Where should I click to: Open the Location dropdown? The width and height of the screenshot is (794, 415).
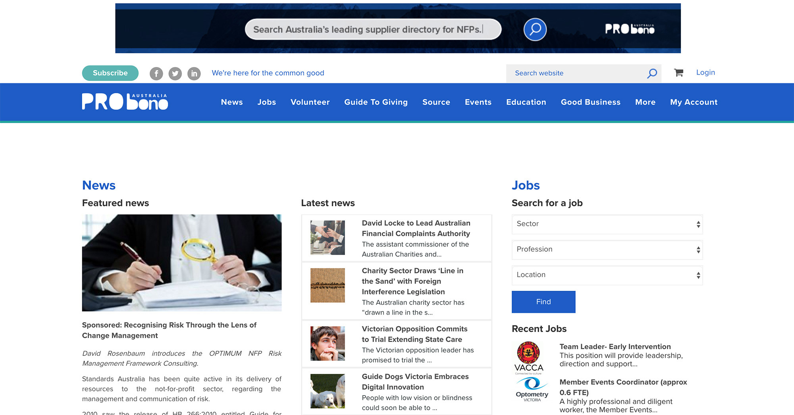tap(607, 275)
